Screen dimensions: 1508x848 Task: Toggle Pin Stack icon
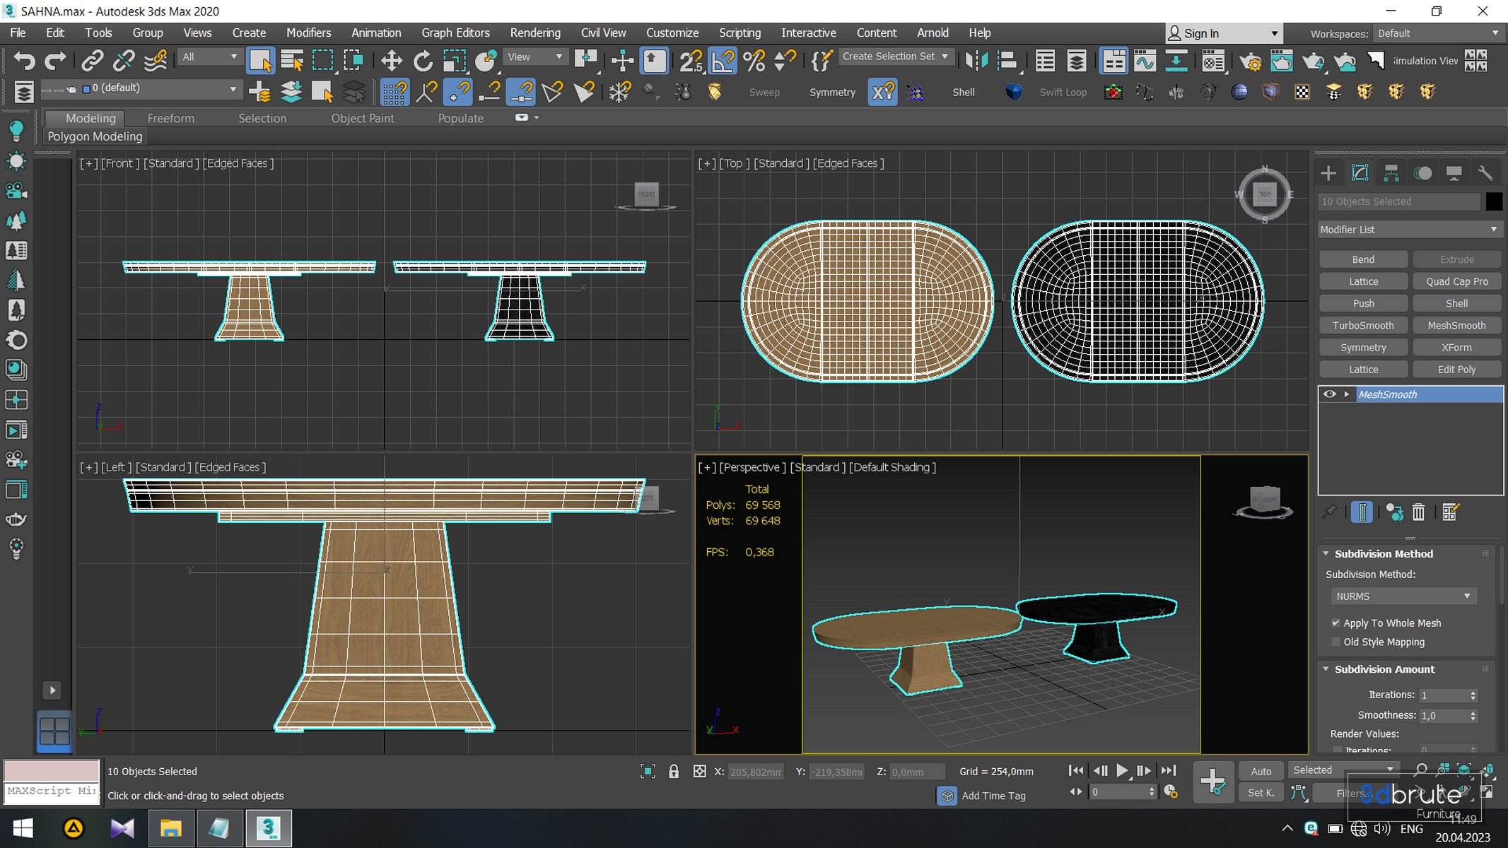coord(1329,512)
